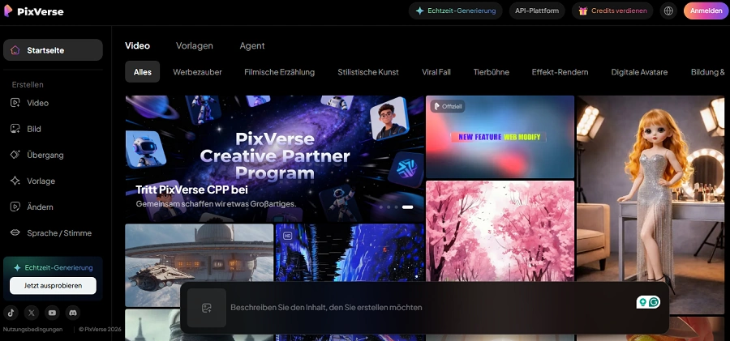Click the Anmelden button
This screenshot has height=341, width=730.
pos(706,11)
